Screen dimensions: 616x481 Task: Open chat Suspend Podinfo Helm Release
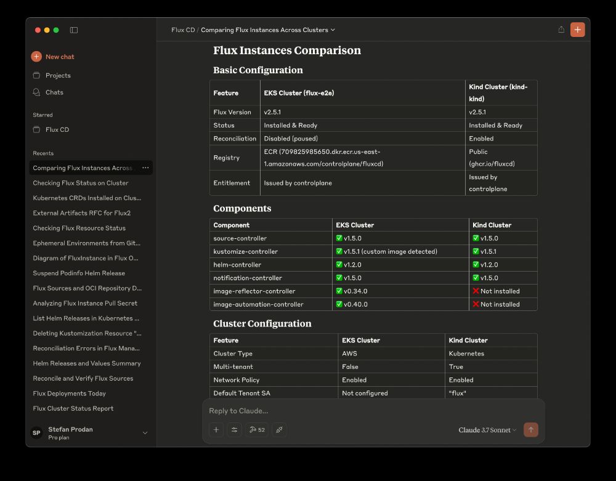click(79, 273)
